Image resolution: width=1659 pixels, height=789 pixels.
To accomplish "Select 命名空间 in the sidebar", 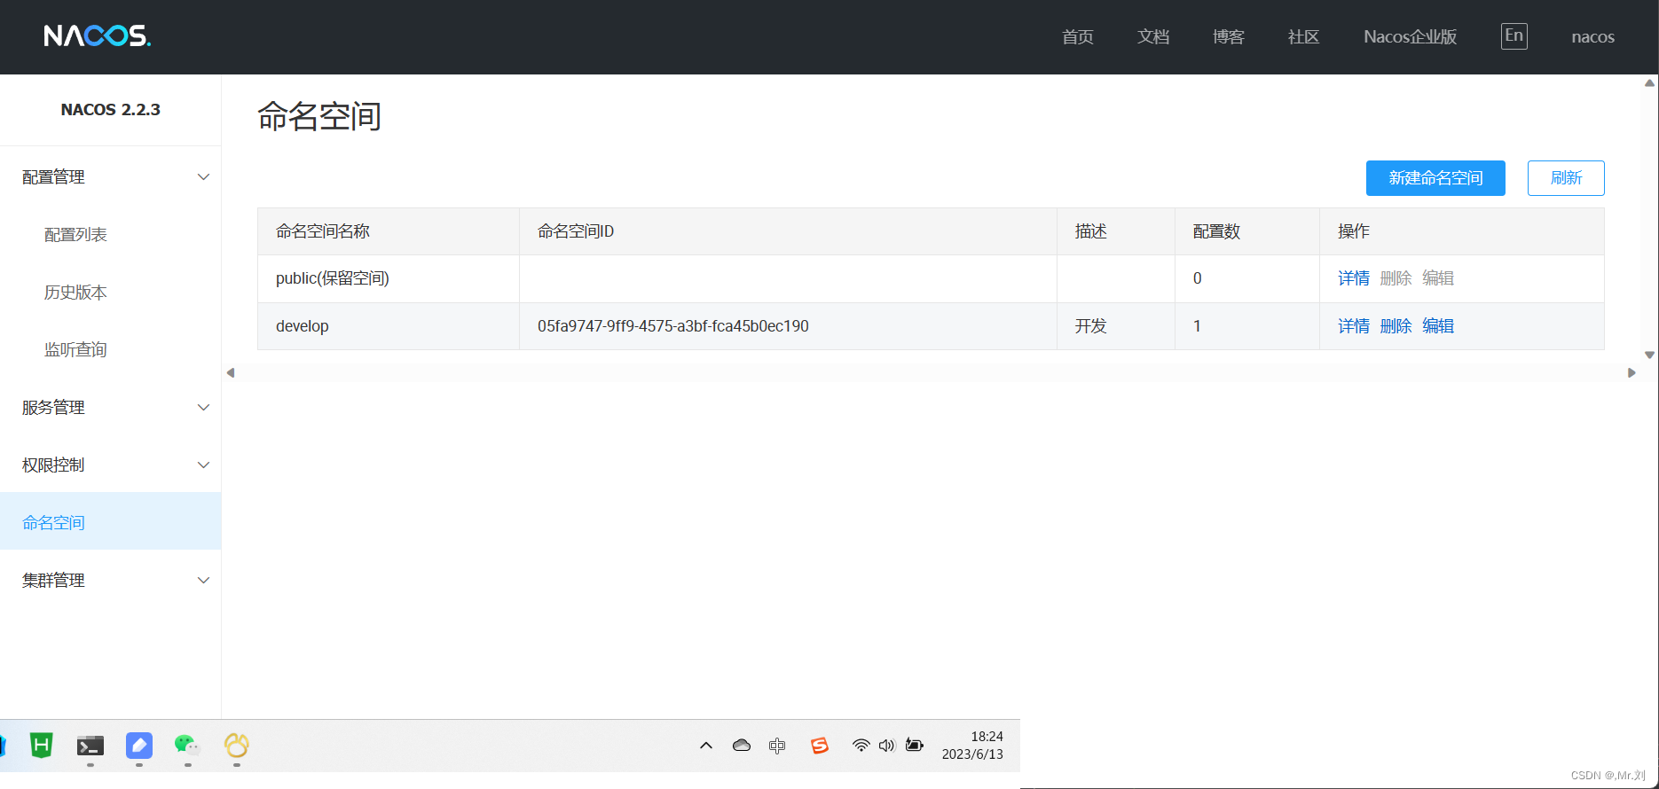I will click(x=110, y=521).
